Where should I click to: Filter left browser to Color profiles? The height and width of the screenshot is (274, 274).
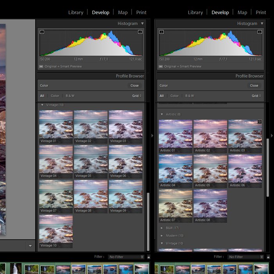(x=55, y=96)
